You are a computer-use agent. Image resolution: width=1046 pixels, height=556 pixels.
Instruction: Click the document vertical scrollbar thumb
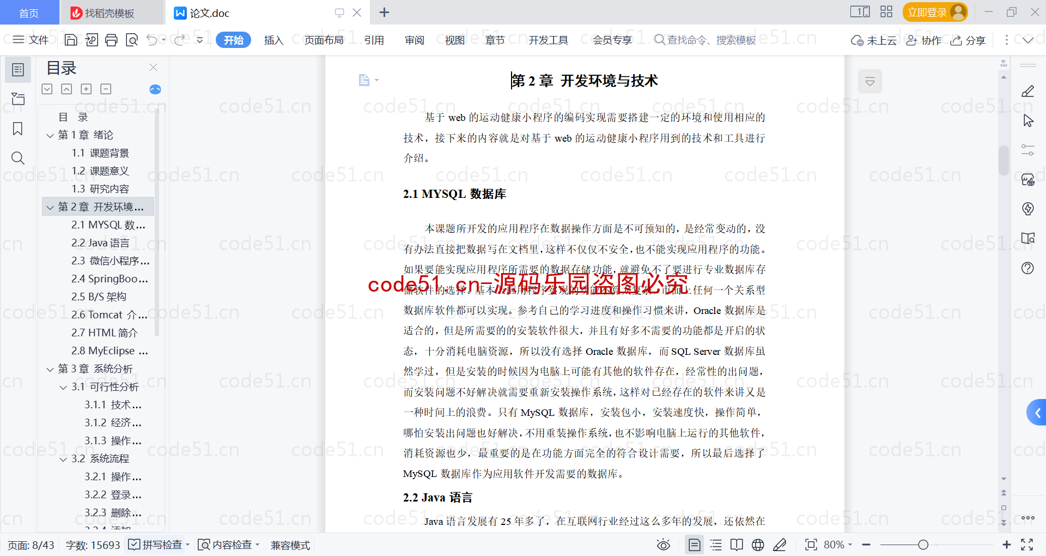(x=1004, y=160)
